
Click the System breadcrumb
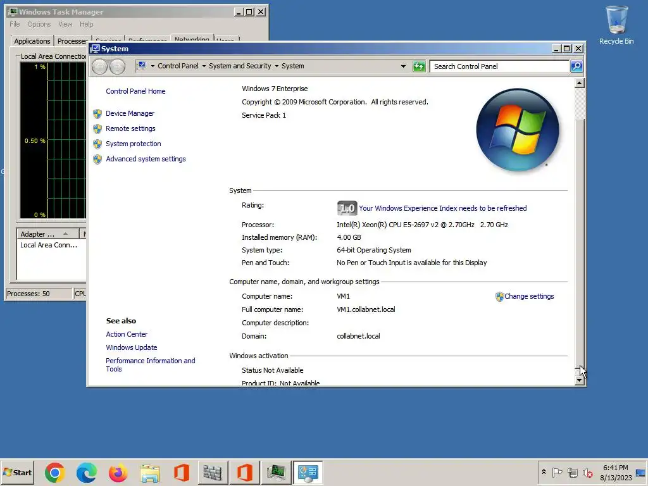coord(292,66)
